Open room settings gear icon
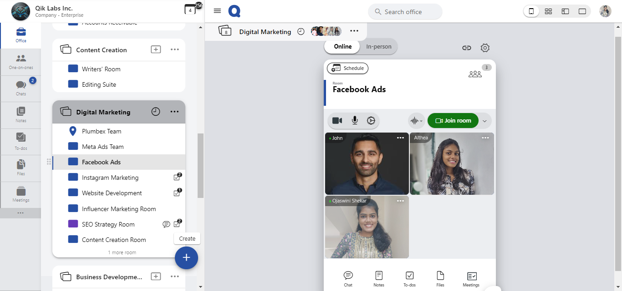The image size is (622, 291). pos(485,48)
